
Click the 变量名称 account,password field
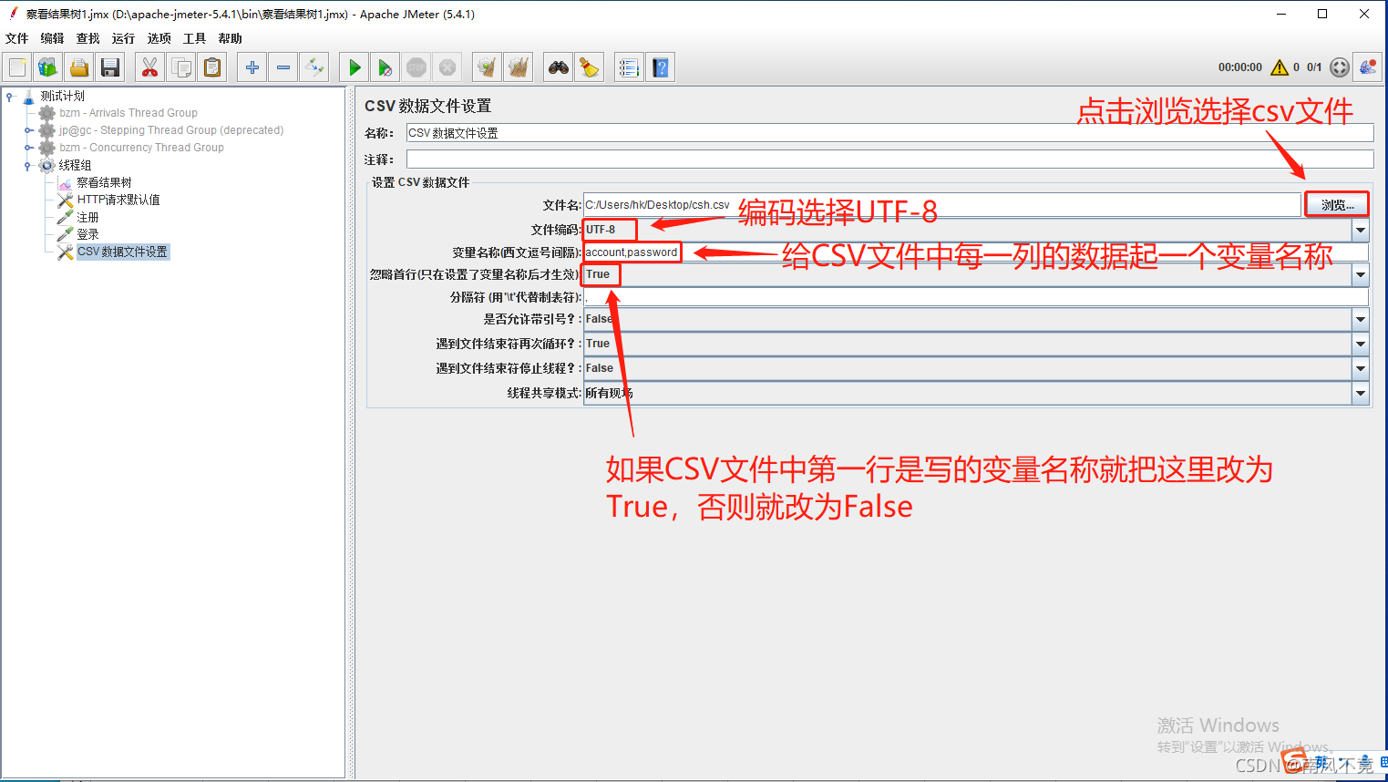click(x=975, y=252)
